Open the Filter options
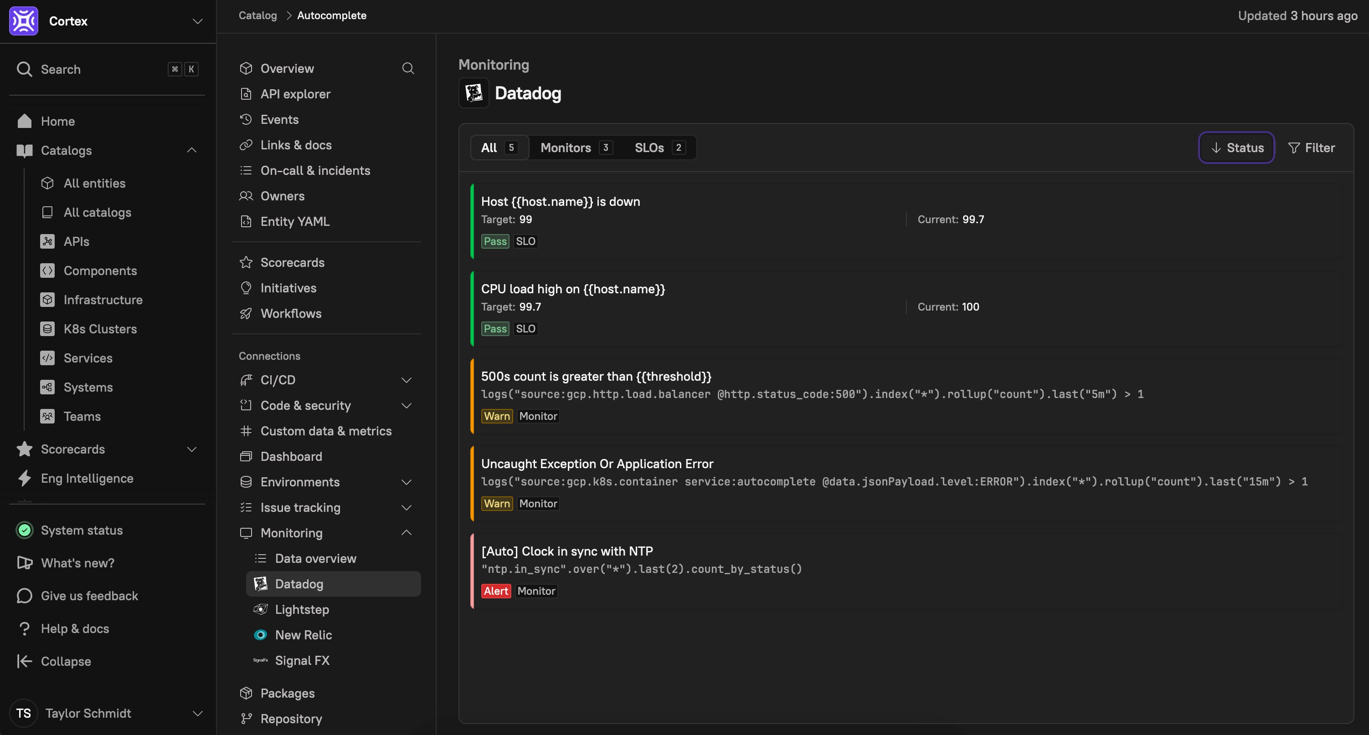 click(1312, 148)
